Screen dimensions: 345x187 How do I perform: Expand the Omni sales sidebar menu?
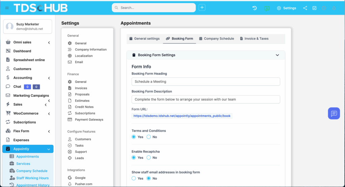49,42
